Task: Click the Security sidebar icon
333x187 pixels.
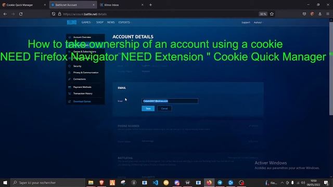Action: coord(69,66)
